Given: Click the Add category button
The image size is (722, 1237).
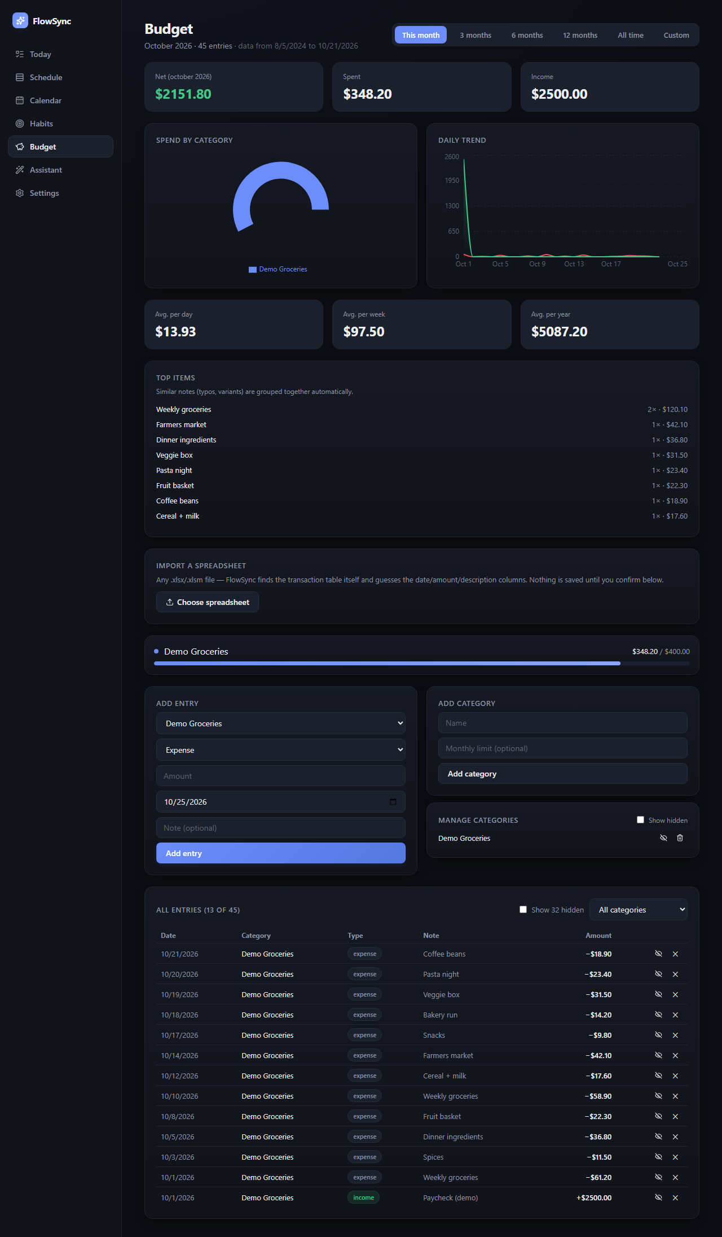Looking at the screenshot, I should [563, 774].
